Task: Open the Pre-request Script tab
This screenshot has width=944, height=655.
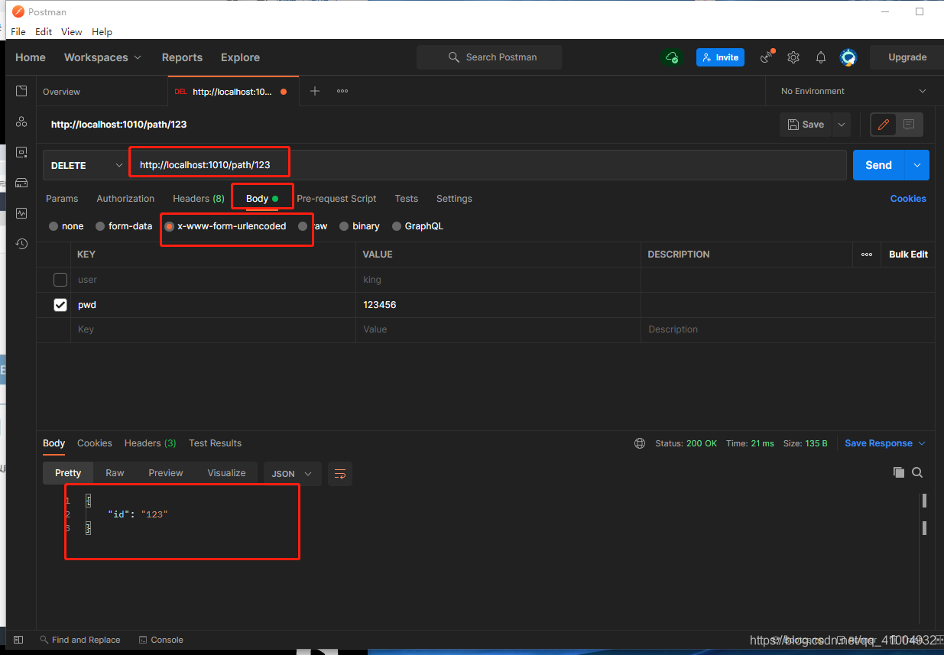Action: pyautogui.click(x=336, y=199)
